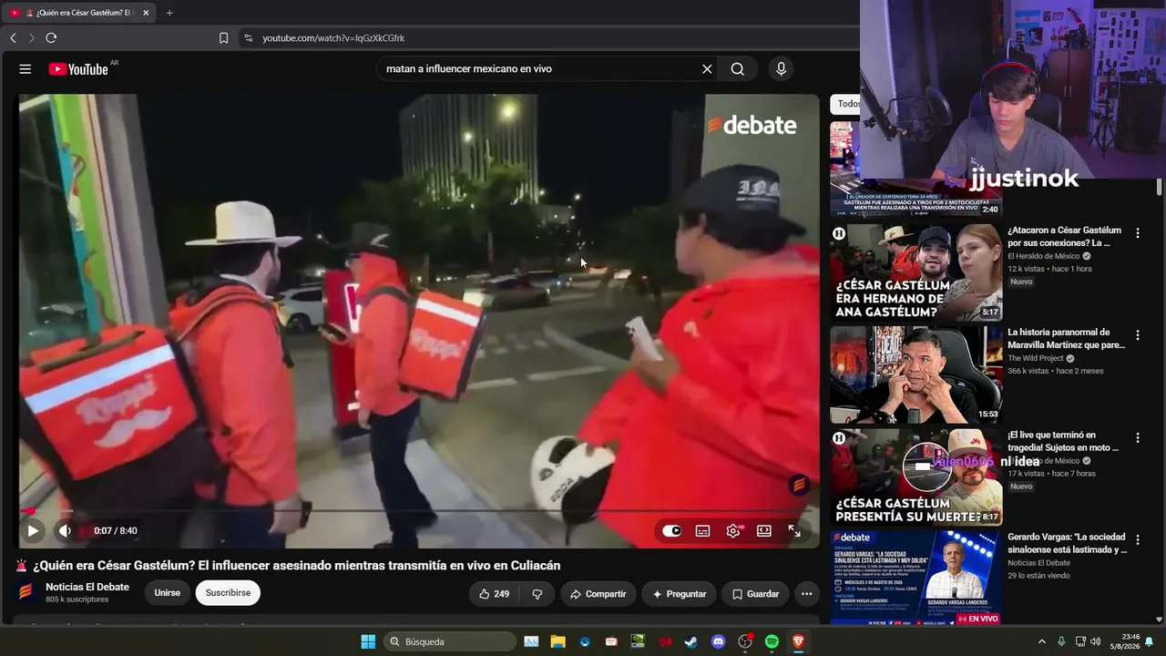This screenshot has height=656, width=1166.
Task: Open options for '¡El live que terminó' video
Action: pyautogui.click(x=1138, y=438)
